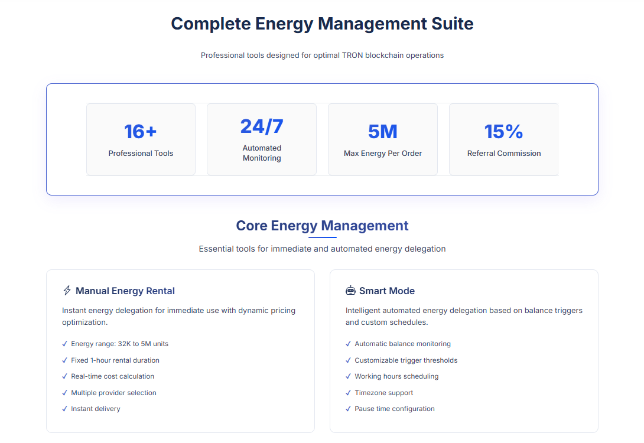Click the Complete Energy Management Suite title
Image resolution: width=644 pixels, height=443 pixels.
point(322,24)
